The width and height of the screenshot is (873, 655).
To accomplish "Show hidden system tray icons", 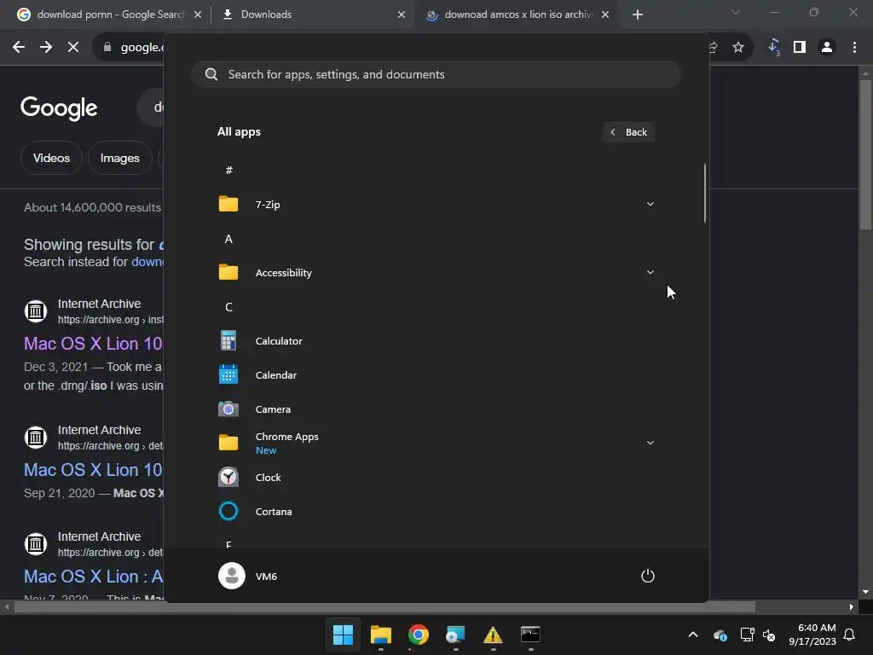I will [693, 635].
